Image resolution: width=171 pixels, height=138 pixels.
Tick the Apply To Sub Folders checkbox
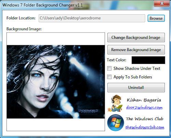[x=109, y=77]
